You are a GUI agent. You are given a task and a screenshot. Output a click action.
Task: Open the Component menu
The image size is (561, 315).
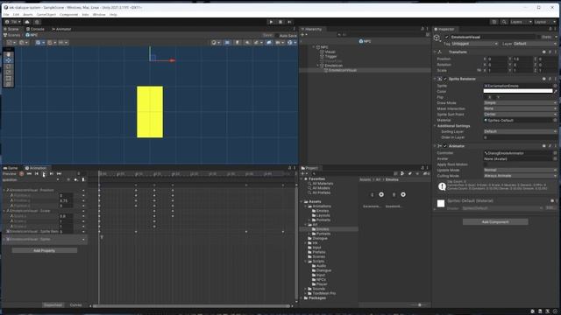pos(68,15)
